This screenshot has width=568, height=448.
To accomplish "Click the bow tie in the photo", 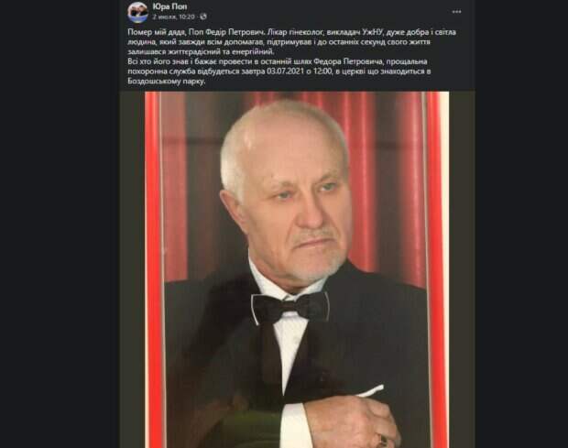I will click(x=289, y=308).
